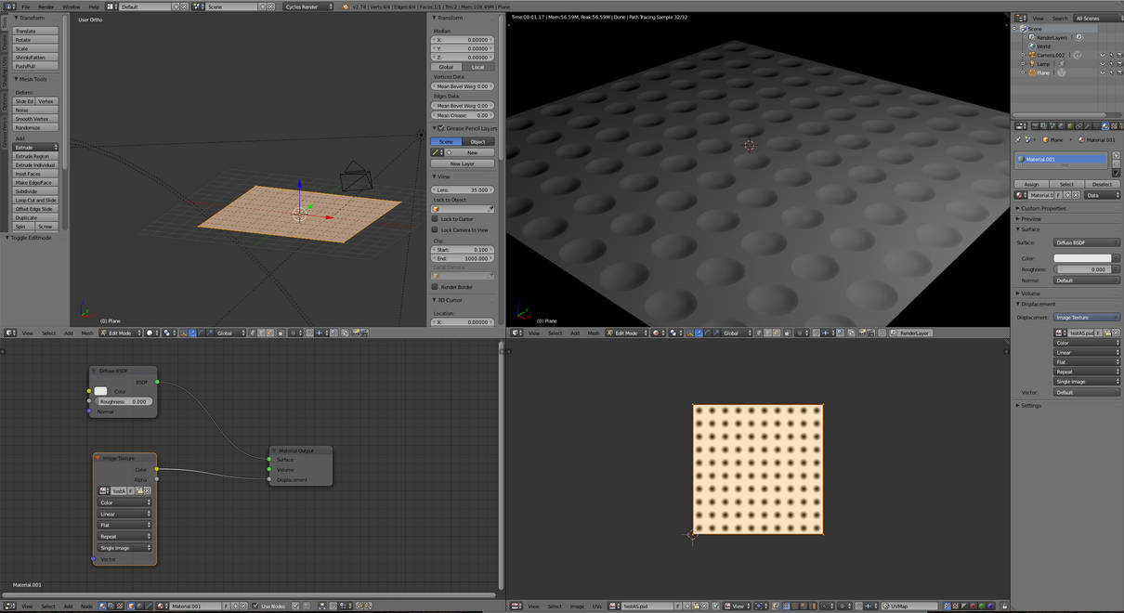Open the Texture properties tab icon
This screenshot has width=1124, height=613.
click(1113, 126)
